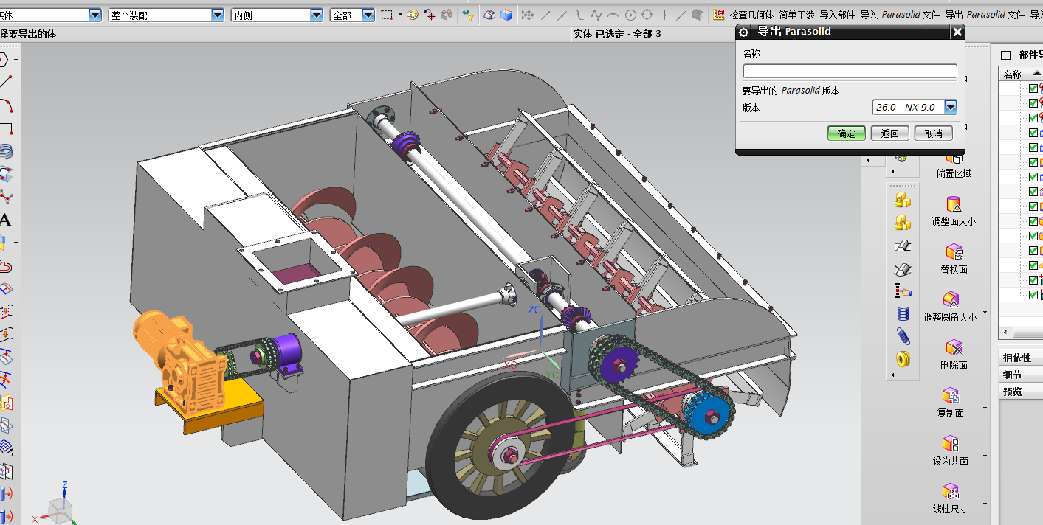This screenshot has width=1043, height=525.
Task: Open the 整个装配 selection scope dropdown
Action: 217,15
